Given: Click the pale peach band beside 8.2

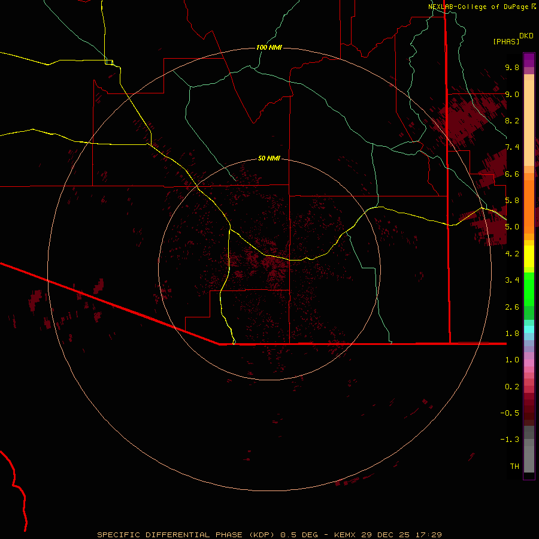Looking at the screenshot, I should 529,123.
